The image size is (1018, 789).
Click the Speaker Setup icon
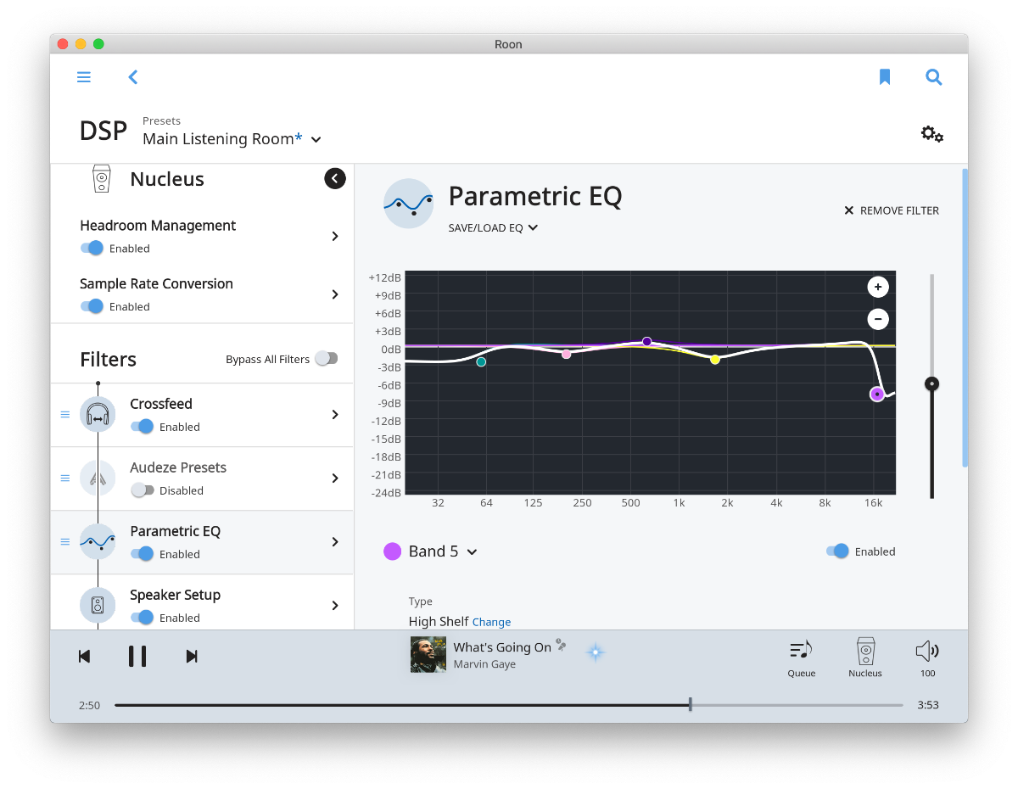pos(98,605)
